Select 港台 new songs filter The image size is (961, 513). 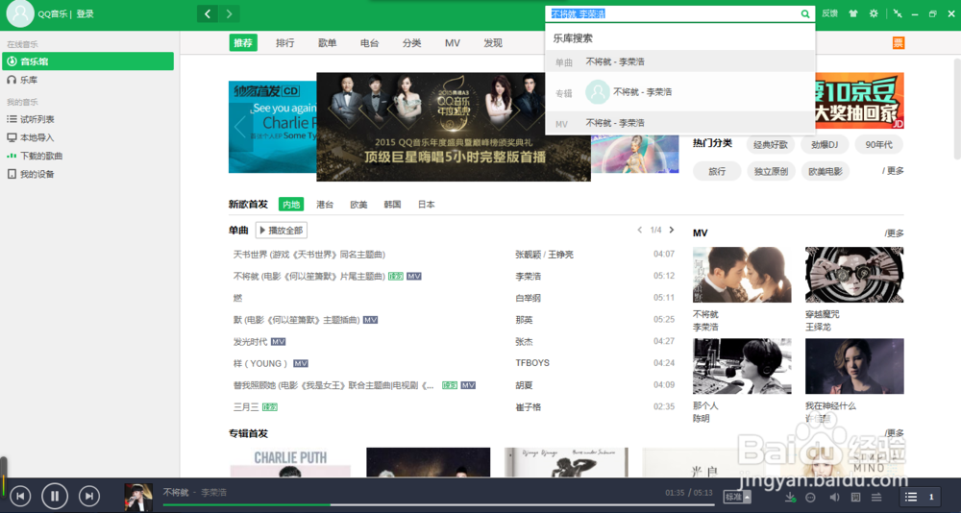click(x=325, y=204)
